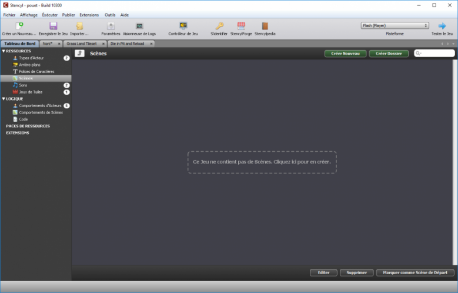Open the Plateforme Flash (Player) dropdown
Image resolution: width=458 pixels, height=293 pixels.
point(395,25)
